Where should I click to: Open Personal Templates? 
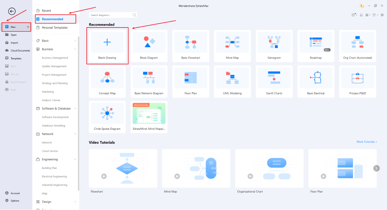pyautogui.click(x=55, y=28)
